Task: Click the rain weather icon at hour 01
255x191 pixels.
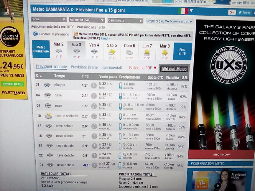Action: (x=47, y=85)
